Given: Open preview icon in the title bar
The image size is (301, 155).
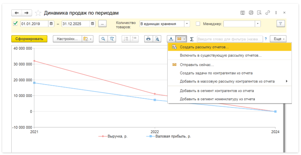Looking at the screenshot, I should point(259,13).
